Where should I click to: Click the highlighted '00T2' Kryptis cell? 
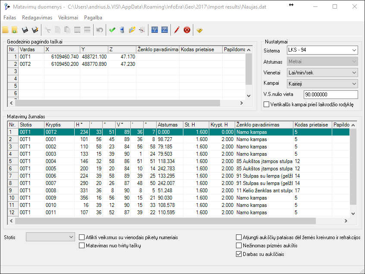[x=59, y=132]
